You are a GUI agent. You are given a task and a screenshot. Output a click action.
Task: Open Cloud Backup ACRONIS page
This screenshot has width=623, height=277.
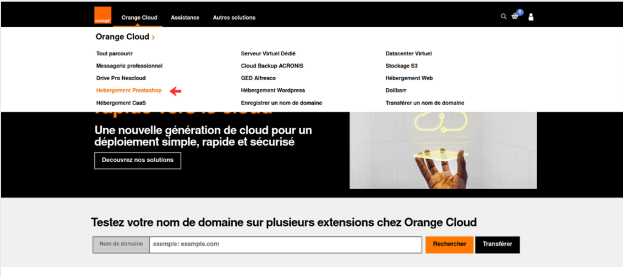[272, 66]
